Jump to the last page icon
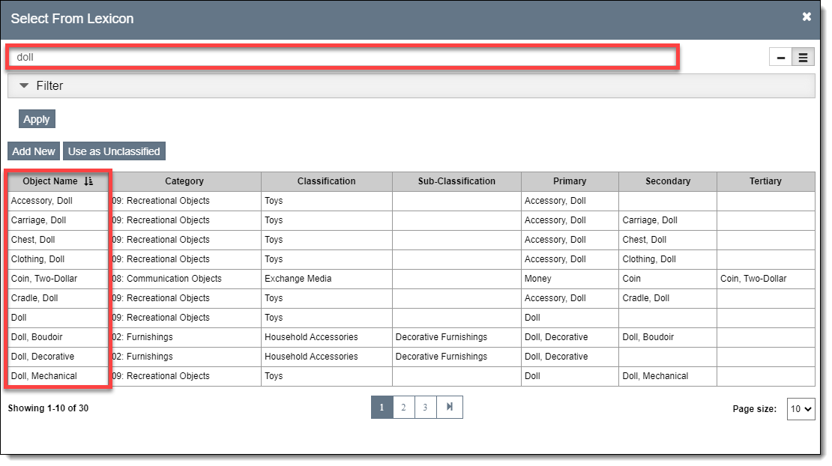The width and height of the screenshot is (832, 466). (x=450, y=407)
